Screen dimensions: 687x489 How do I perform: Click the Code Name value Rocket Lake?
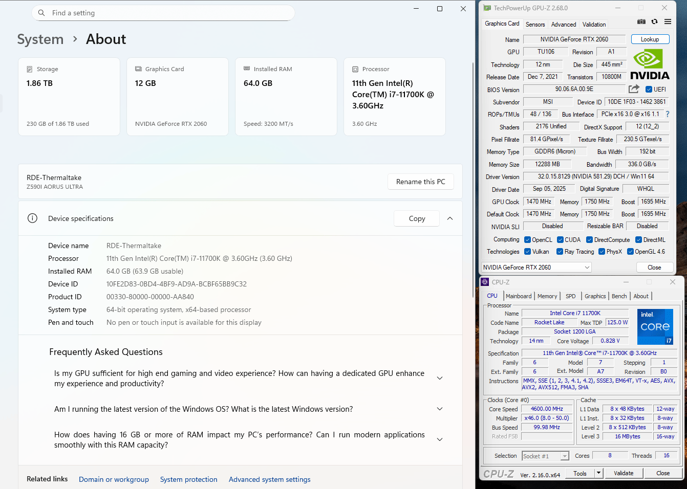(x=549, y=322)
